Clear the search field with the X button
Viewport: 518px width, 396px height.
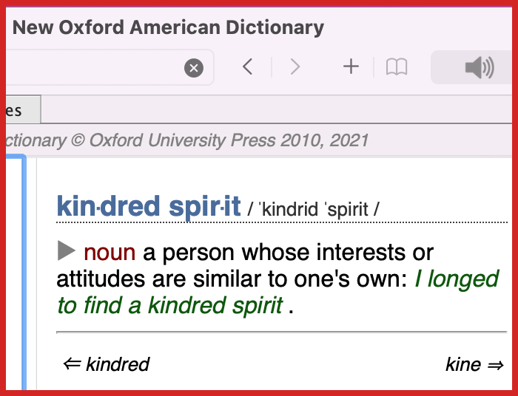[193, 68]
